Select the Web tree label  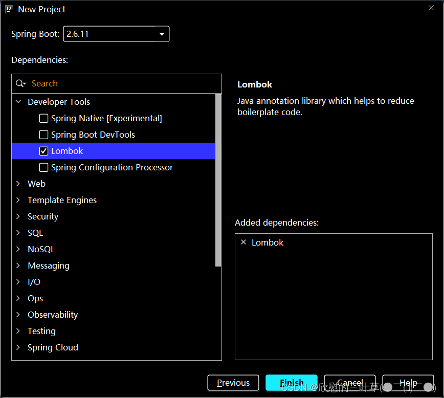tap(36, 184)
